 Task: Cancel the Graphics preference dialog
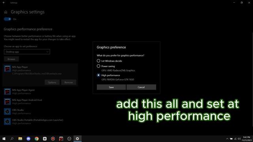(141, 87)
